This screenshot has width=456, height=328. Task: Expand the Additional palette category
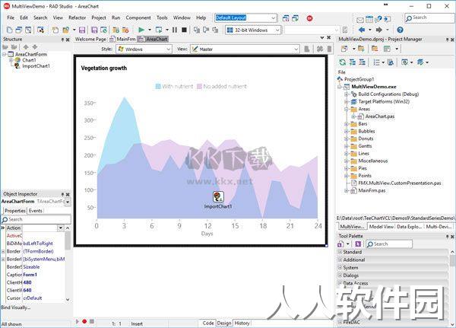(340, 260)
